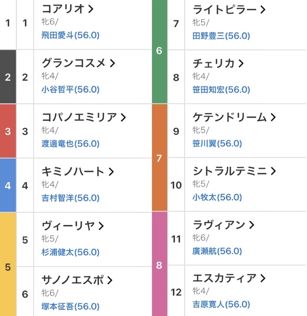
Task: Open jockey 吉村智洋(56.0) profile
Action: click(x=70, y=198)
